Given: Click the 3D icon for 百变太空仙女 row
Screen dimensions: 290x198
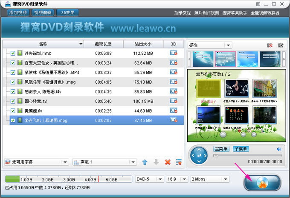Looking at the screenshot, I should [x=174, y=62].
